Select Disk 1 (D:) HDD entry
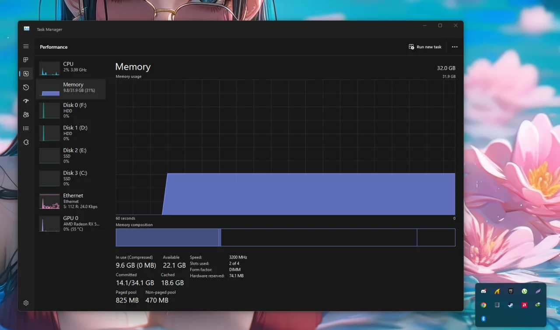 70,133
